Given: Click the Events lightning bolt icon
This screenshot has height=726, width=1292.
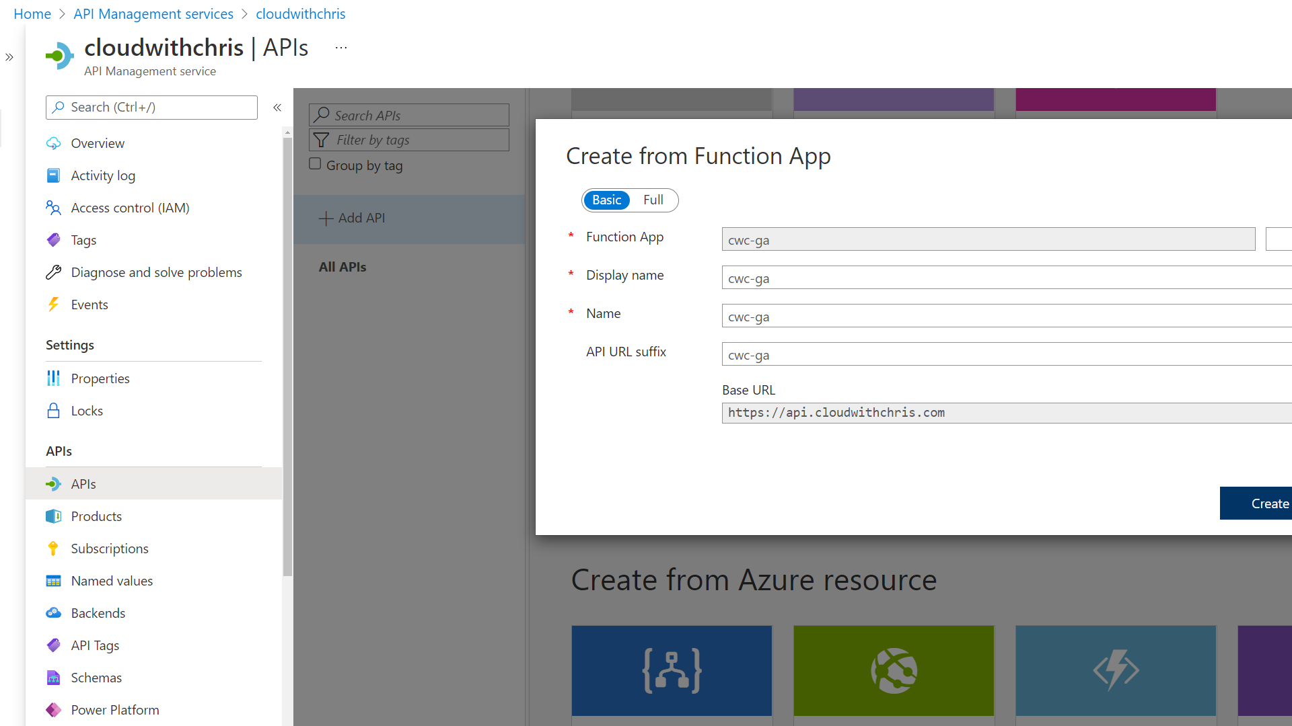Looking at the screenshot, I should [x=53, y=305].
